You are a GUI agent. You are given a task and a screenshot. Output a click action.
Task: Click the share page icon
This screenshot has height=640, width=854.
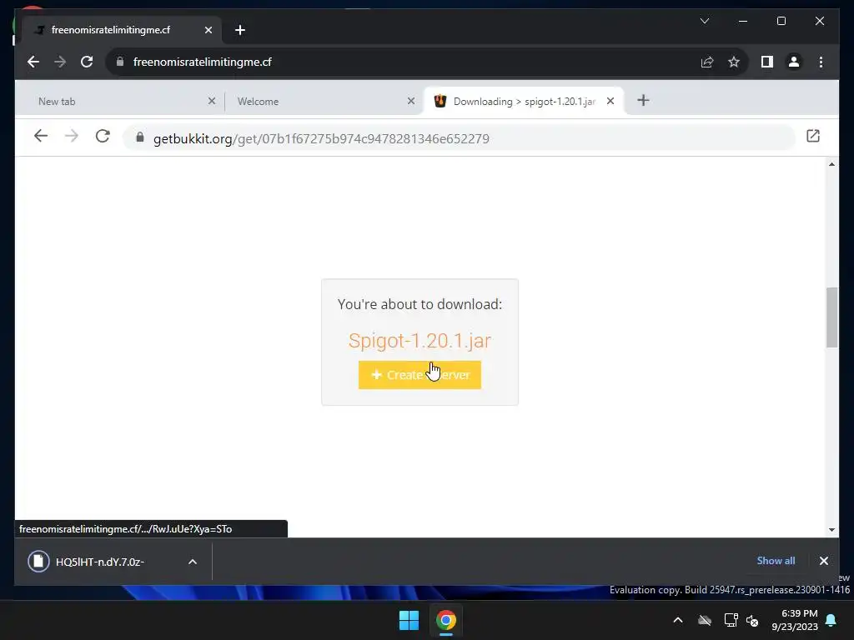click(x=707, y=62)
